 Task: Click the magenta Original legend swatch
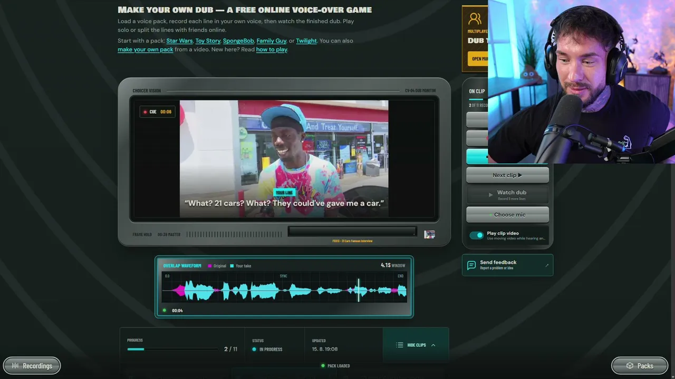[210, 266]
